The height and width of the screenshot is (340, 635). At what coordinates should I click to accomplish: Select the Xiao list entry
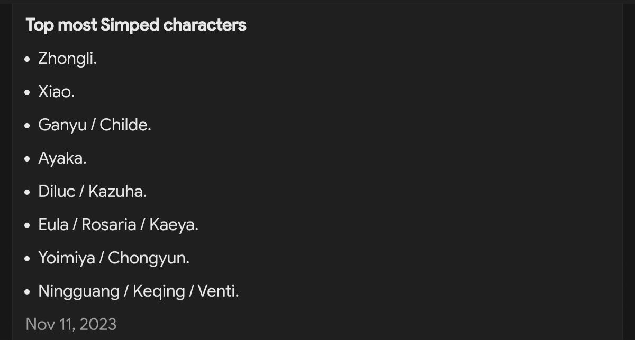point(56,92)
